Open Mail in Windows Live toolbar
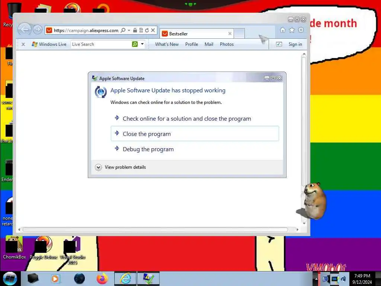 pos(209,44)
